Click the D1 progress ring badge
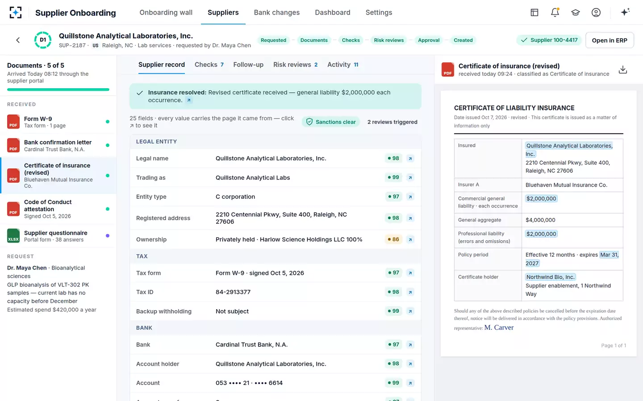 [43, 40]
